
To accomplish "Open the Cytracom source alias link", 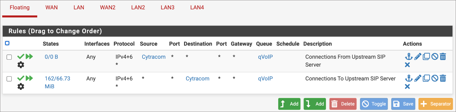I will [154, 57].
